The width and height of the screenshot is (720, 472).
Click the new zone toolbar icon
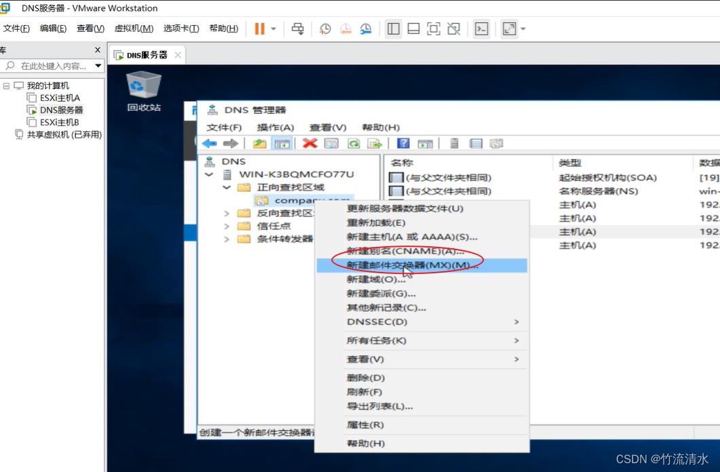tap(476, 144)
